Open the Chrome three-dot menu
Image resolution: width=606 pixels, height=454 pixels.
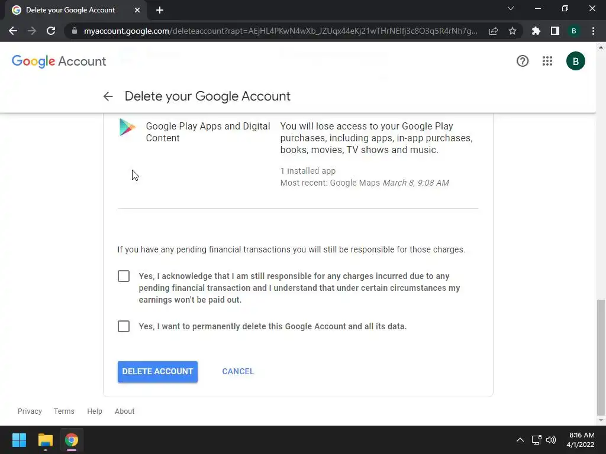(593, 31)
